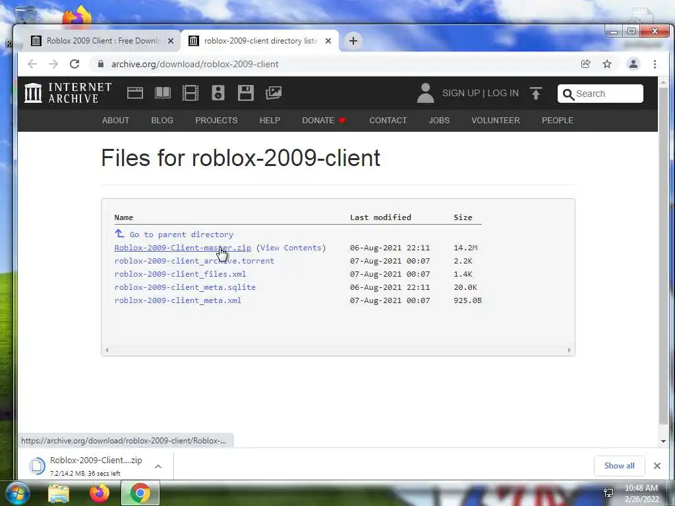Open the Audio speaker icon
The width and height of the screenshot is (675, 506).
[218, 93]
